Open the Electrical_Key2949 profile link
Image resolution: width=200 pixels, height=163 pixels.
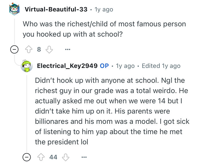[67, 66]
